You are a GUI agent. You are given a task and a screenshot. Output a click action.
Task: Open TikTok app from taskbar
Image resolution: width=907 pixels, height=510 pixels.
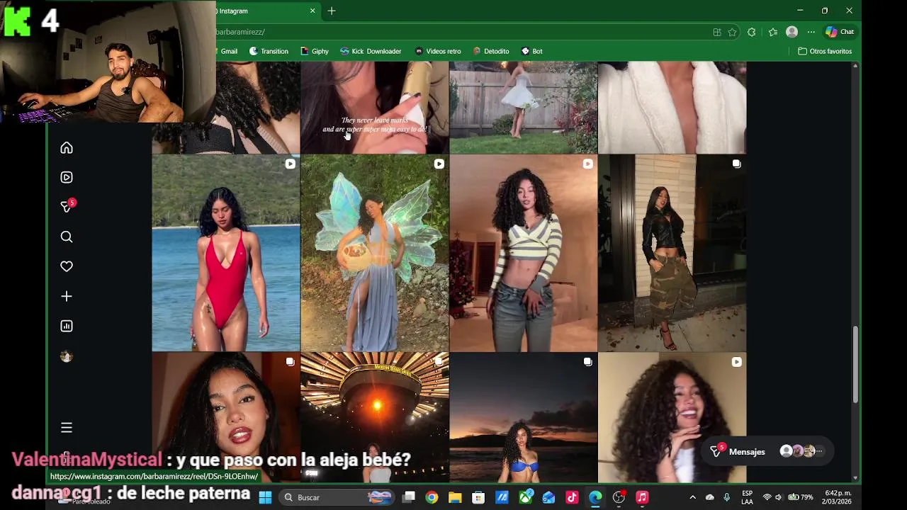point(572,497)
